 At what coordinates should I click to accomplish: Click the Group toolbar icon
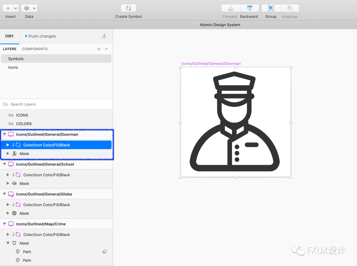[x=271, y=8]
